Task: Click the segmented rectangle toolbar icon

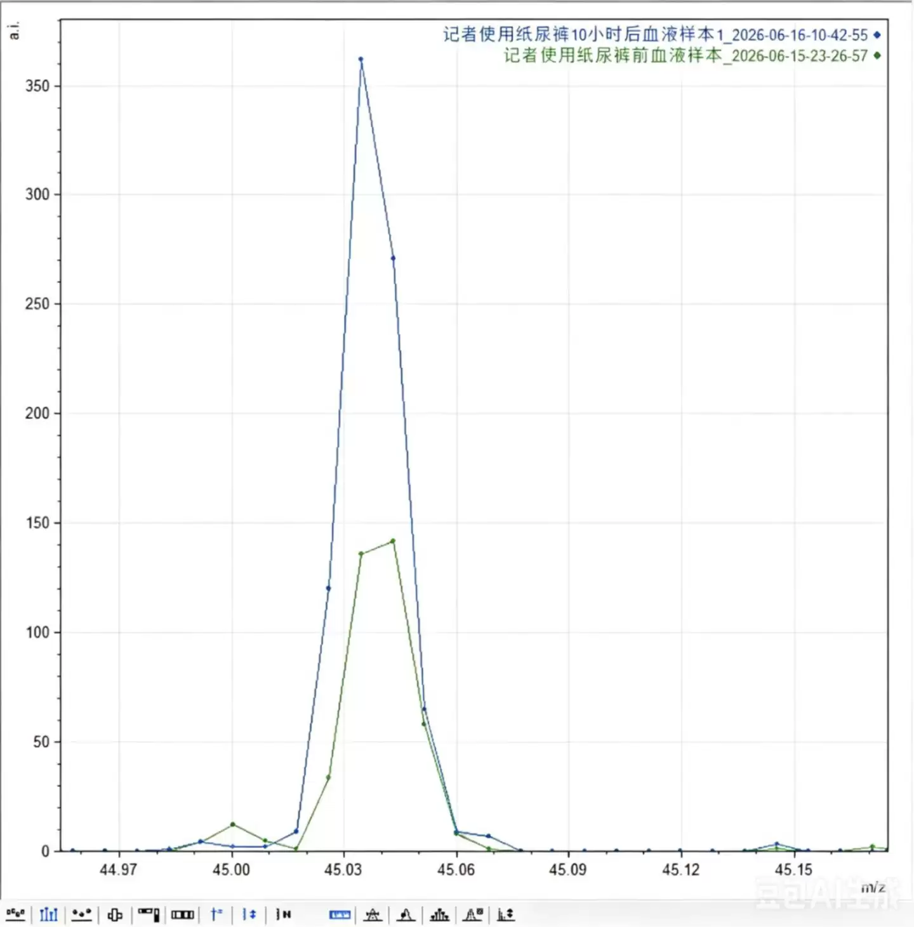Action: coord(182,914)
